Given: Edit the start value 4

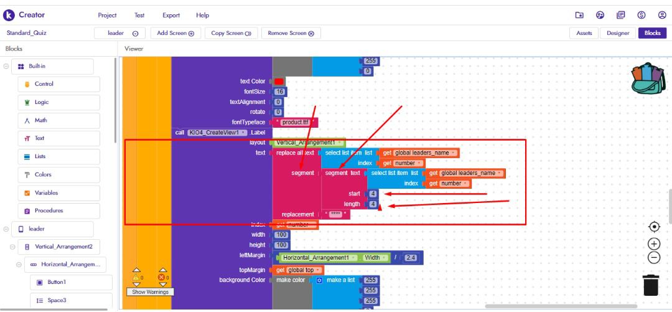Looking at the screenshot, I should pyautogui.click(x=373, y=194).
